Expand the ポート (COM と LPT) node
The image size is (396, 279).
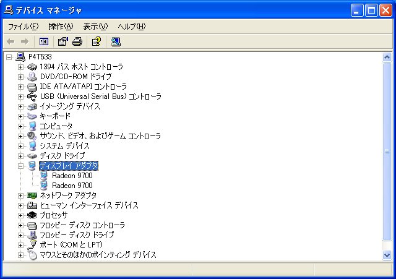pyautogui.click(x=20, y=245)
